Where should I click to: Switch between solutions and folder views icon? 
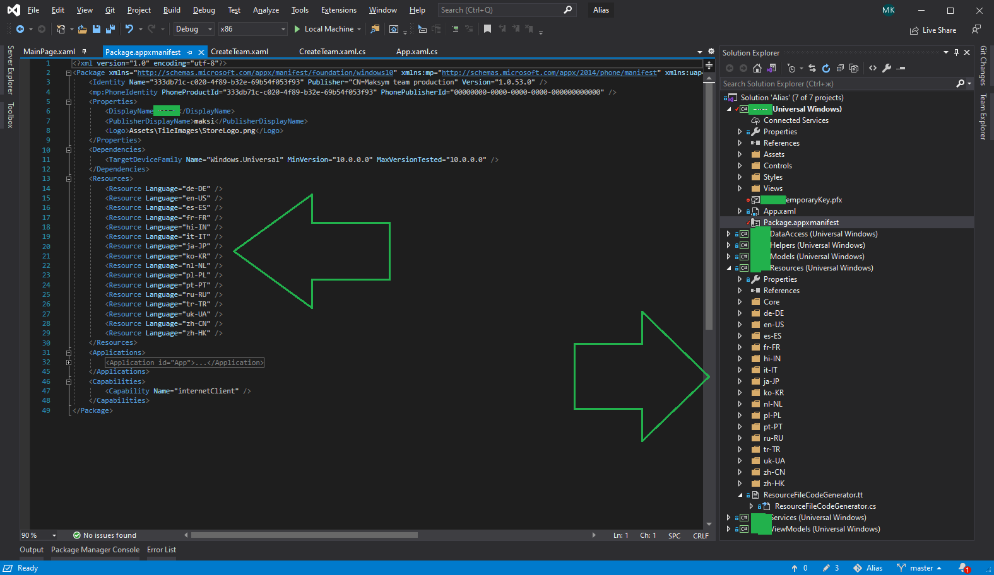tap(771, 68)
